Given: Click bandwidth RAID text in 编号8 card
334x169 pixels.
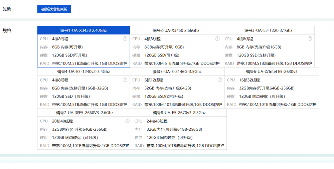Looking at the screenshot, I should coord(185,146).
